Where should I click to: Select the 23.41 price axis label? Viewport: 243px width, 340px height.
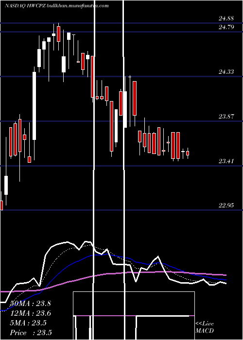[x=226, y=161]
